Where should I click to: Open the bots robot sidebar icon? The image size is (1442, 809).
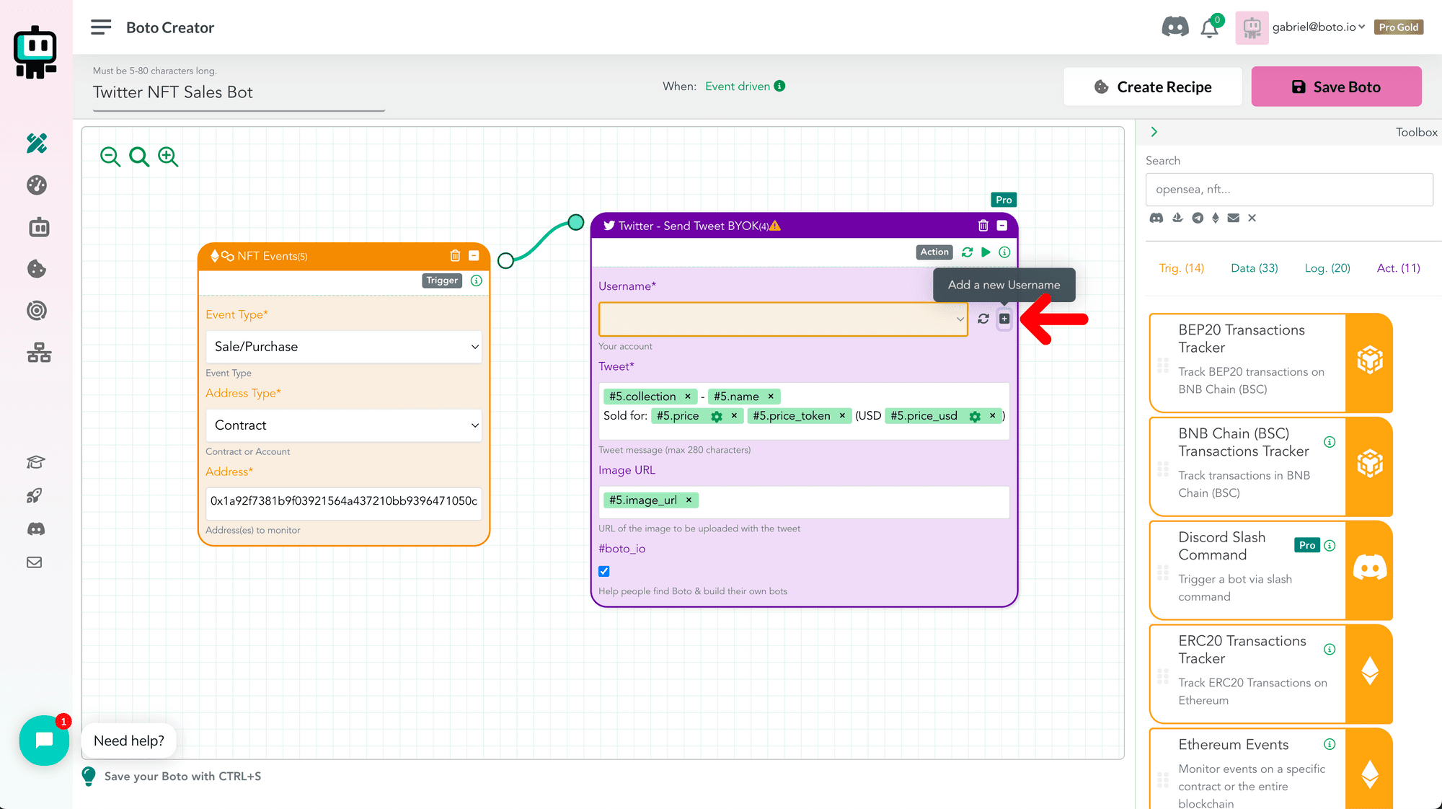(x=39, y=227)
